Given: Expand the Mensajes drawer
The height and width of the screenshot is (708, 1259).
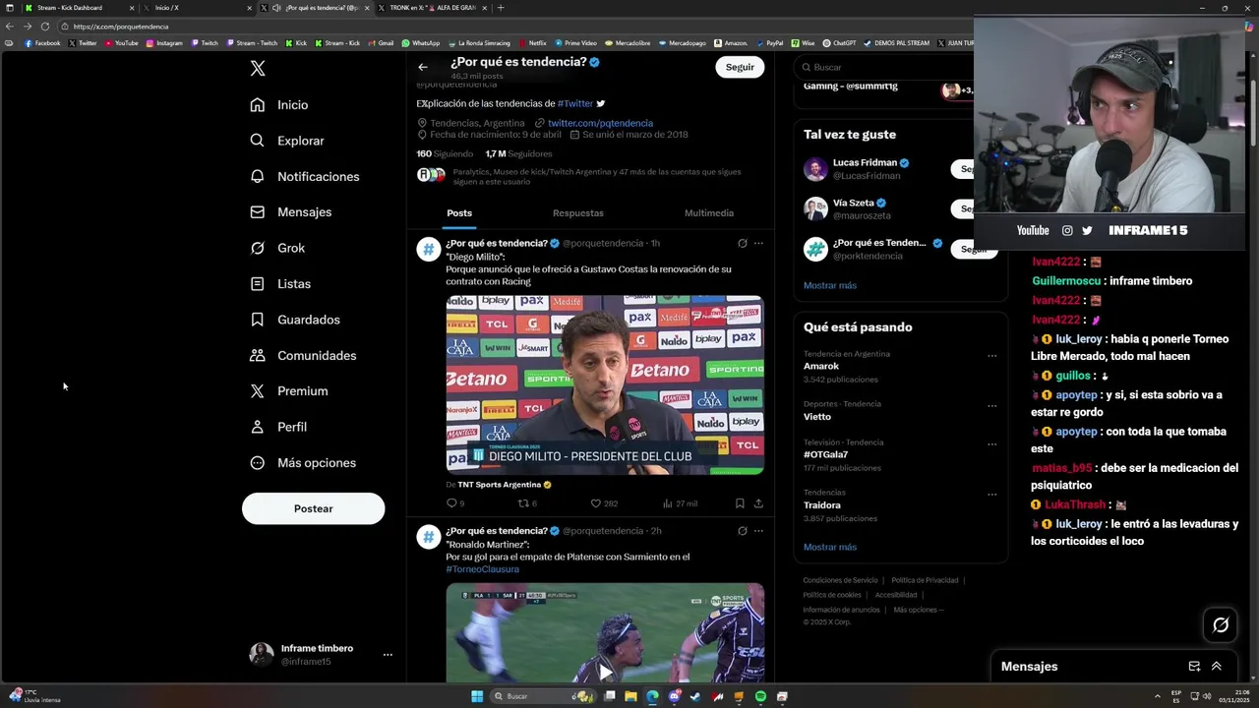Looking at the screenshot, I should pyautogui.click(x=1217, y=667).
